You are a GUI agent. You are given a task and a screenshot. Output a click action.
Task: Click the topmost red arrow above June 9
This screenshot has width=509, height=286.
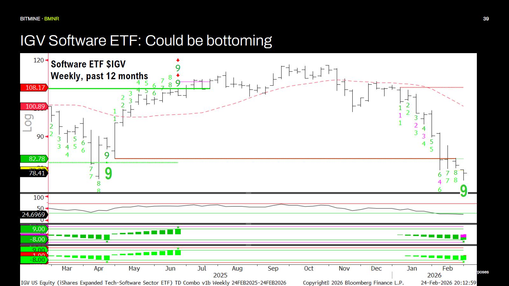pos(178,60)
